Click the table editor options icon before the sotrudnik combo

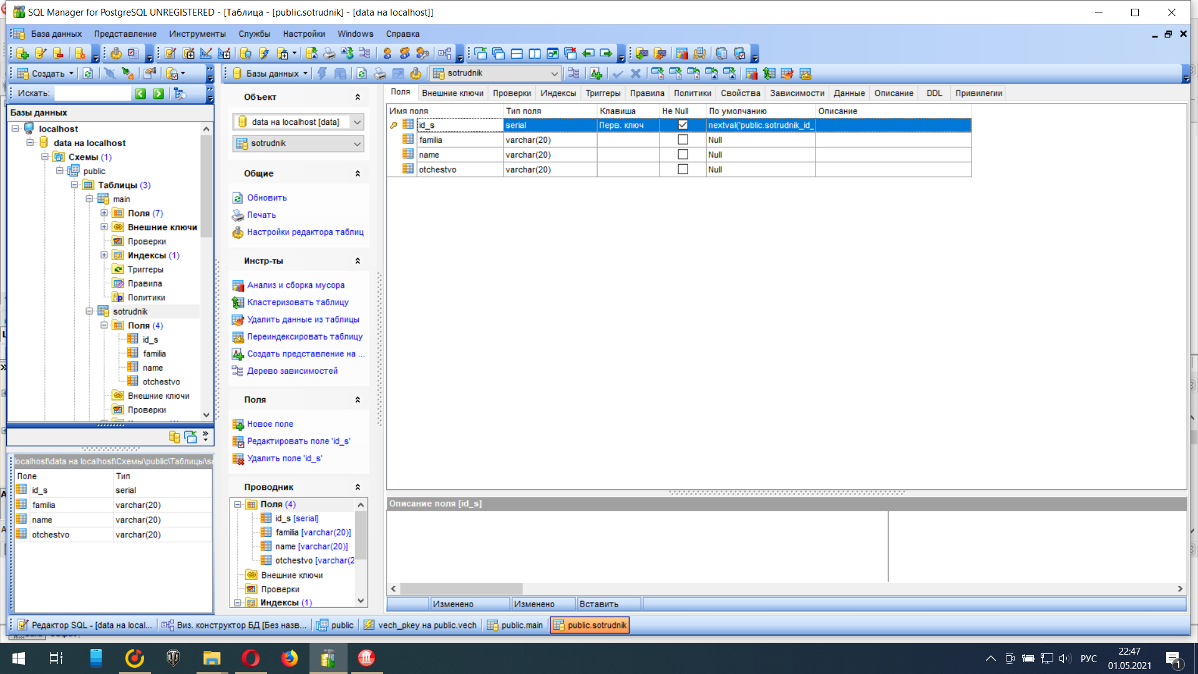click(x=416, y=74)
